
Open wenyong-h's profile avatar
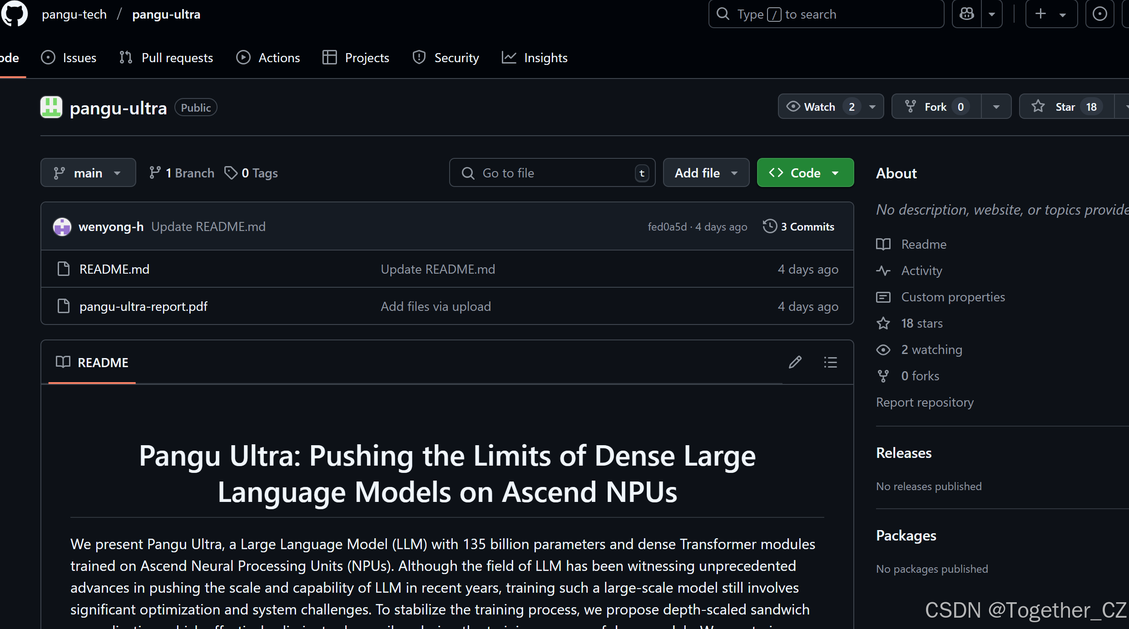[x=62, y=226]
